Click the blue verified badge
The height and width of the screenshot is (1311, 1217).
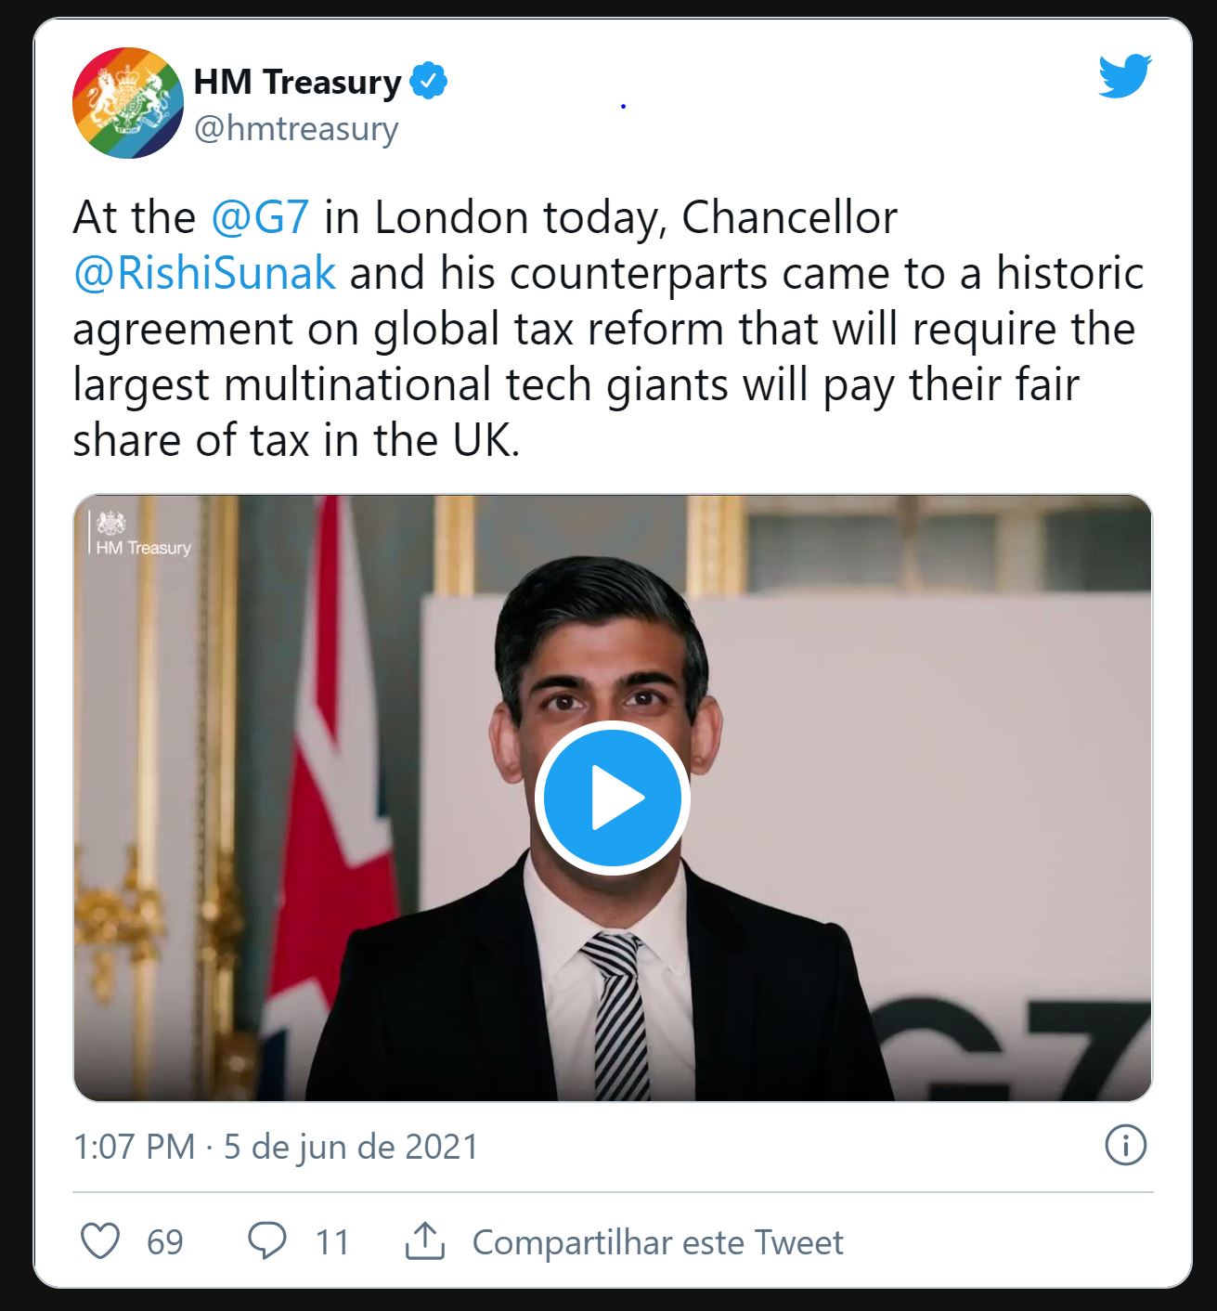[x=428, y=82]
